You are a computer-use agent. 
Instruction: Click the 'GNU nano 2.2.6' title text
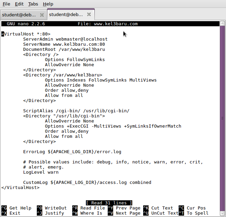26,24
